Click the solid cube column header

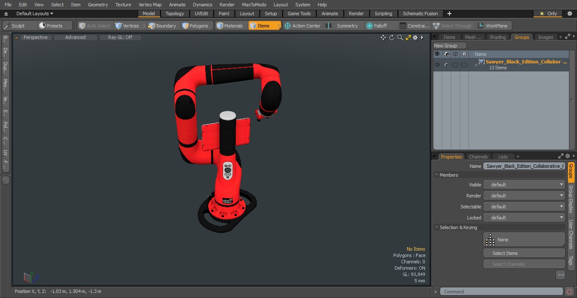coord(464,54)
